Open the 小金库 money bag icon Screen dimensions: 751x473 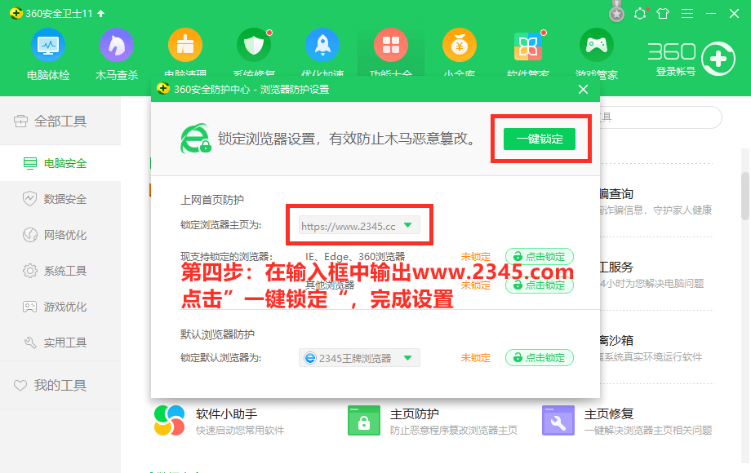pos(460,46)
